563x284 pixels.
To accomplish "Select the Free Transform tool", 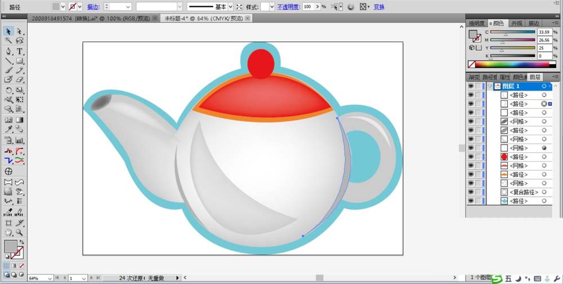I will tap(20, 100).
